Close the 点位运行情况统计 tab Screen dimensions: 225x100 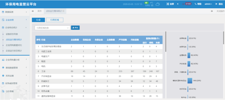[63, 11]
